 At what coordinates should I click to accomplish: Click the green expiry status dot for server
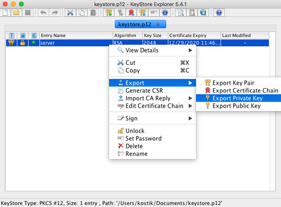pyautogui.click(x=34, y=43)
